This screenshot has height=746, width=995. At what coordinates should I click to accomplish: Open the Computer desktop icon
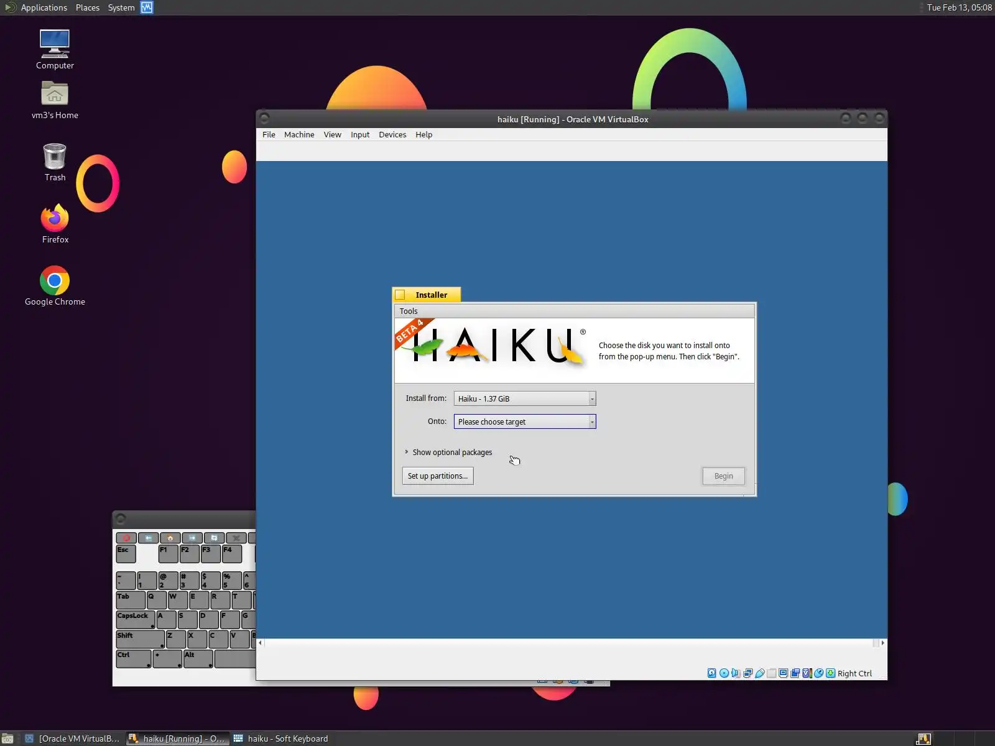click(55, 49)
